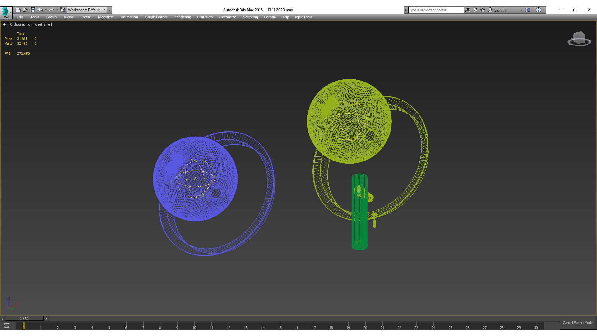Expand the Help question mark dropdown arrow
597x336 pixels.
544,10
